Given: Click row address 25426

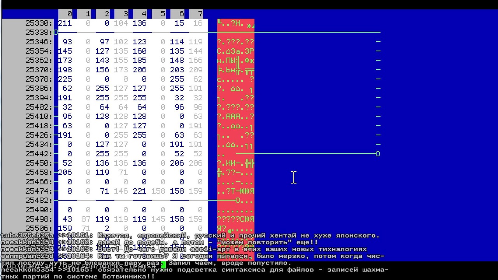Looking at the screenshot, I should click(x=39, y=135).
